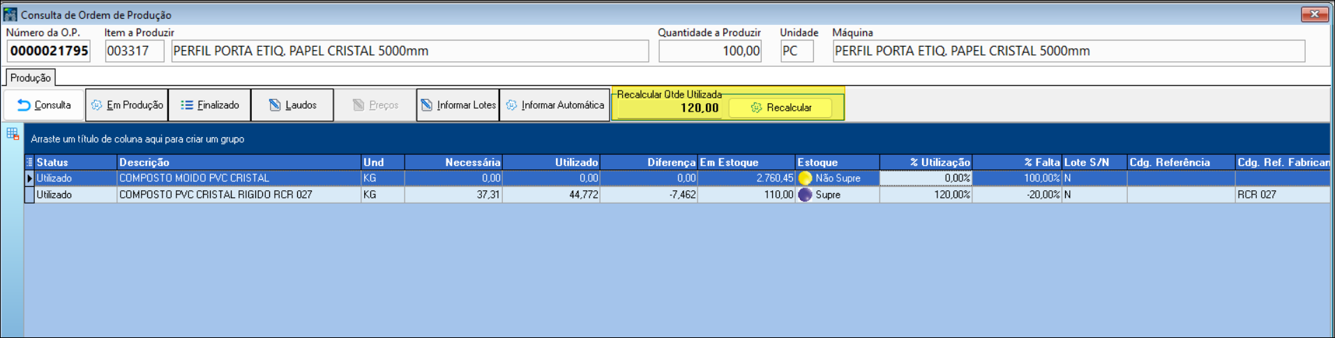Sort by the Descrição column header

(x=238, y=162)
